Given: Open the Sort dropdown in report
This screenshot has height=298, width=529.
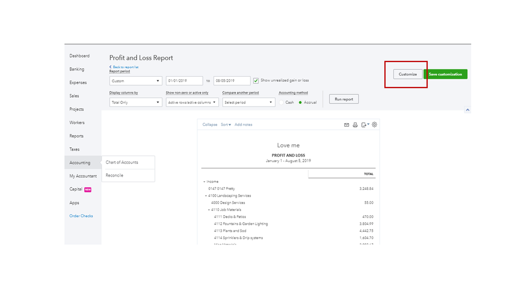Looking at the screenshot, I should point(226,125).
